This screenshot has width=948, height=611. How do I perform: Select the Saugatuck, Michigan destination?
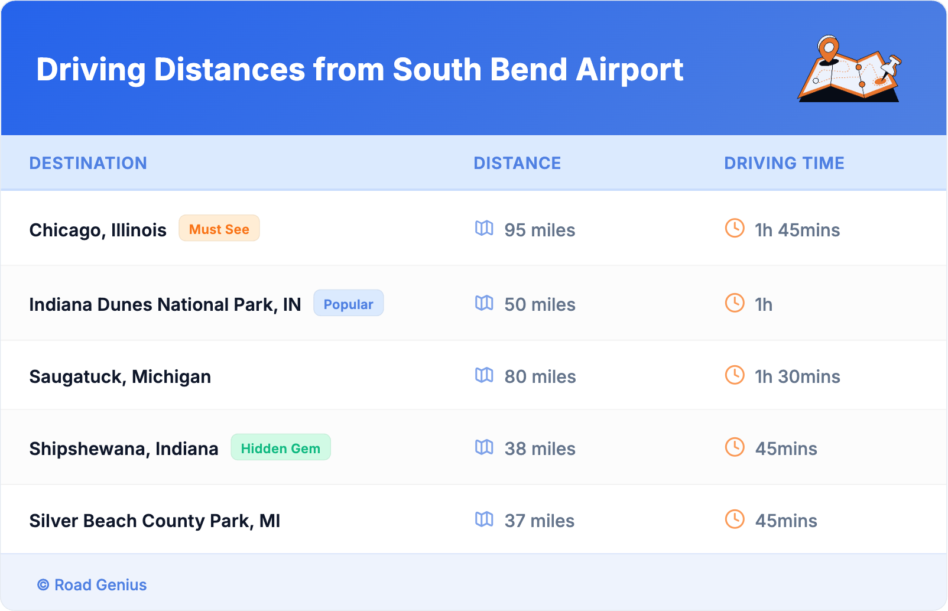pyautogui.click(x=120, y=376)
